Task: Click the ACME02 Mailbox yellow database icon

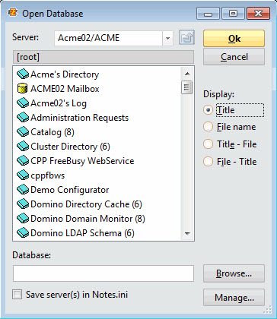Action: pos(22,89)
